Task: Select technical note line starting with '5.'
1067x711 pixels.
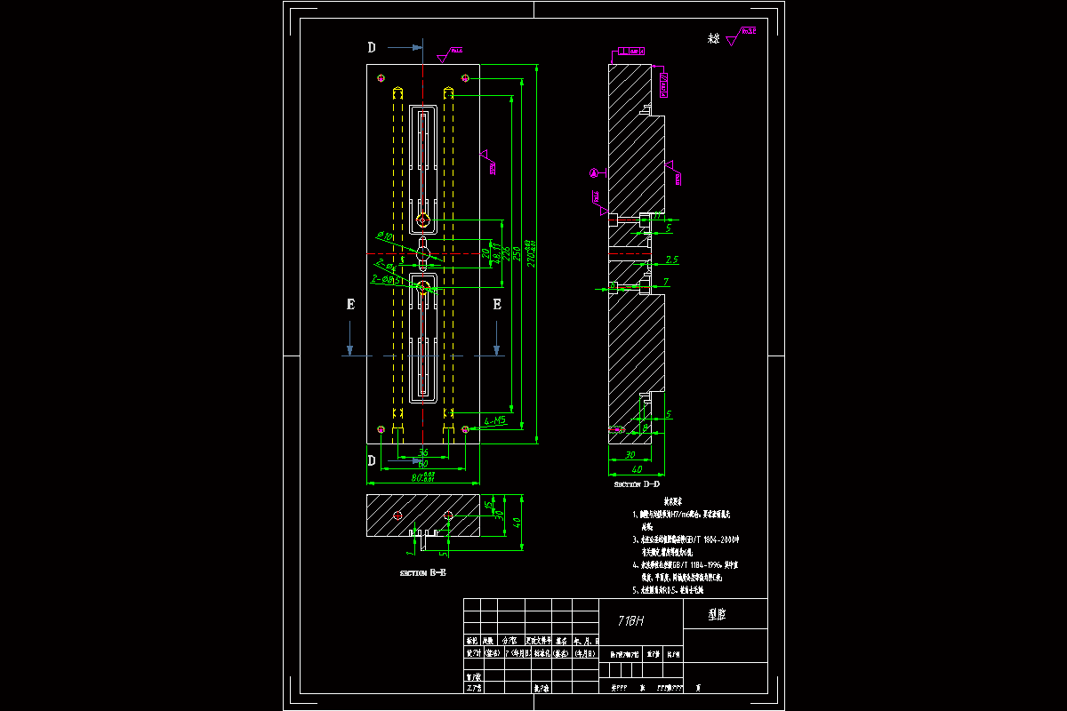Action: click(668, 590)
